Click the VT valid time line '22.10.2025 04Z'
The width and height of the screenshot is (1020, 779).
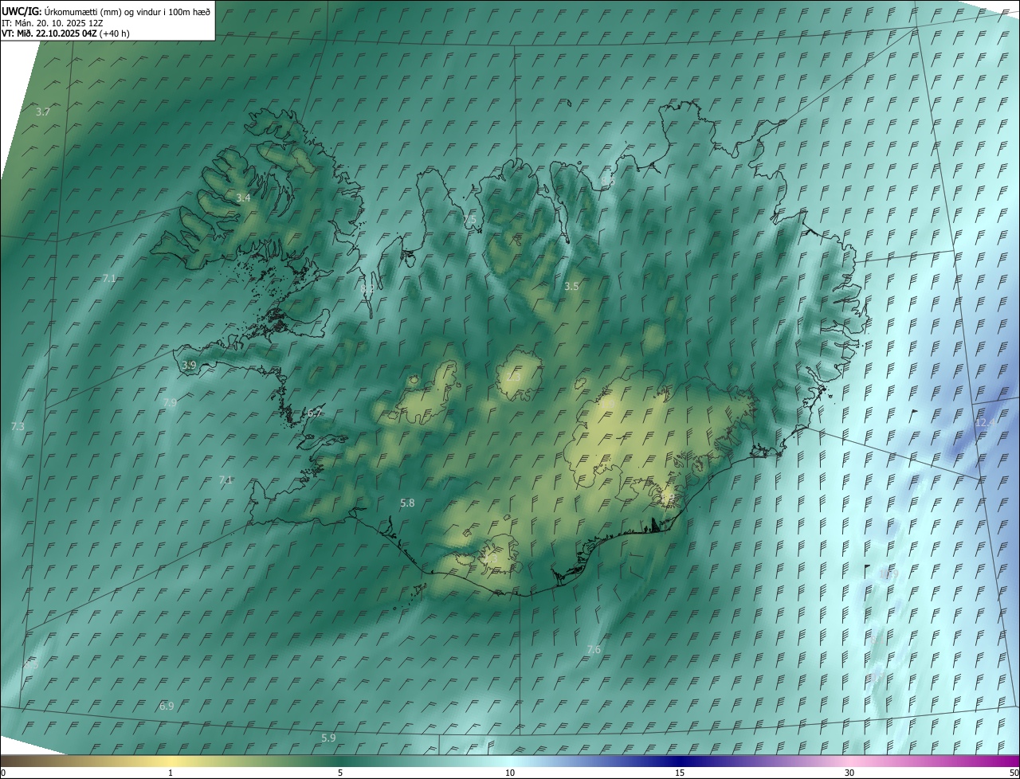coord(66,33)
